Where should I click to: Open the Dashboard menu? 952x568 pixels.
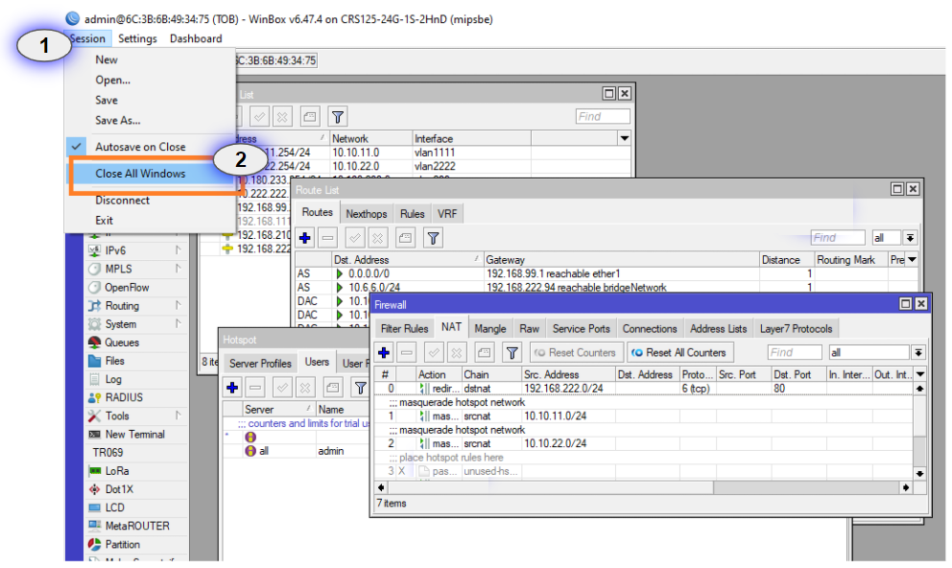click(196, 38)
